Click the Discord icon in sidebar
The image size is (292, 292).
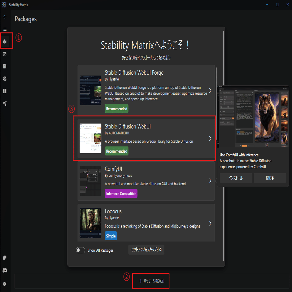[5, 270]
